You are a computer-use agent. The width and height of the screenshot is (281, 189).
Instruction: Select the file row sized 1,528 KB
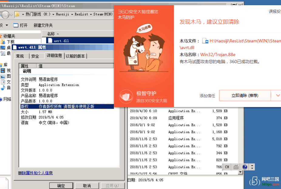tap(183, 125)
